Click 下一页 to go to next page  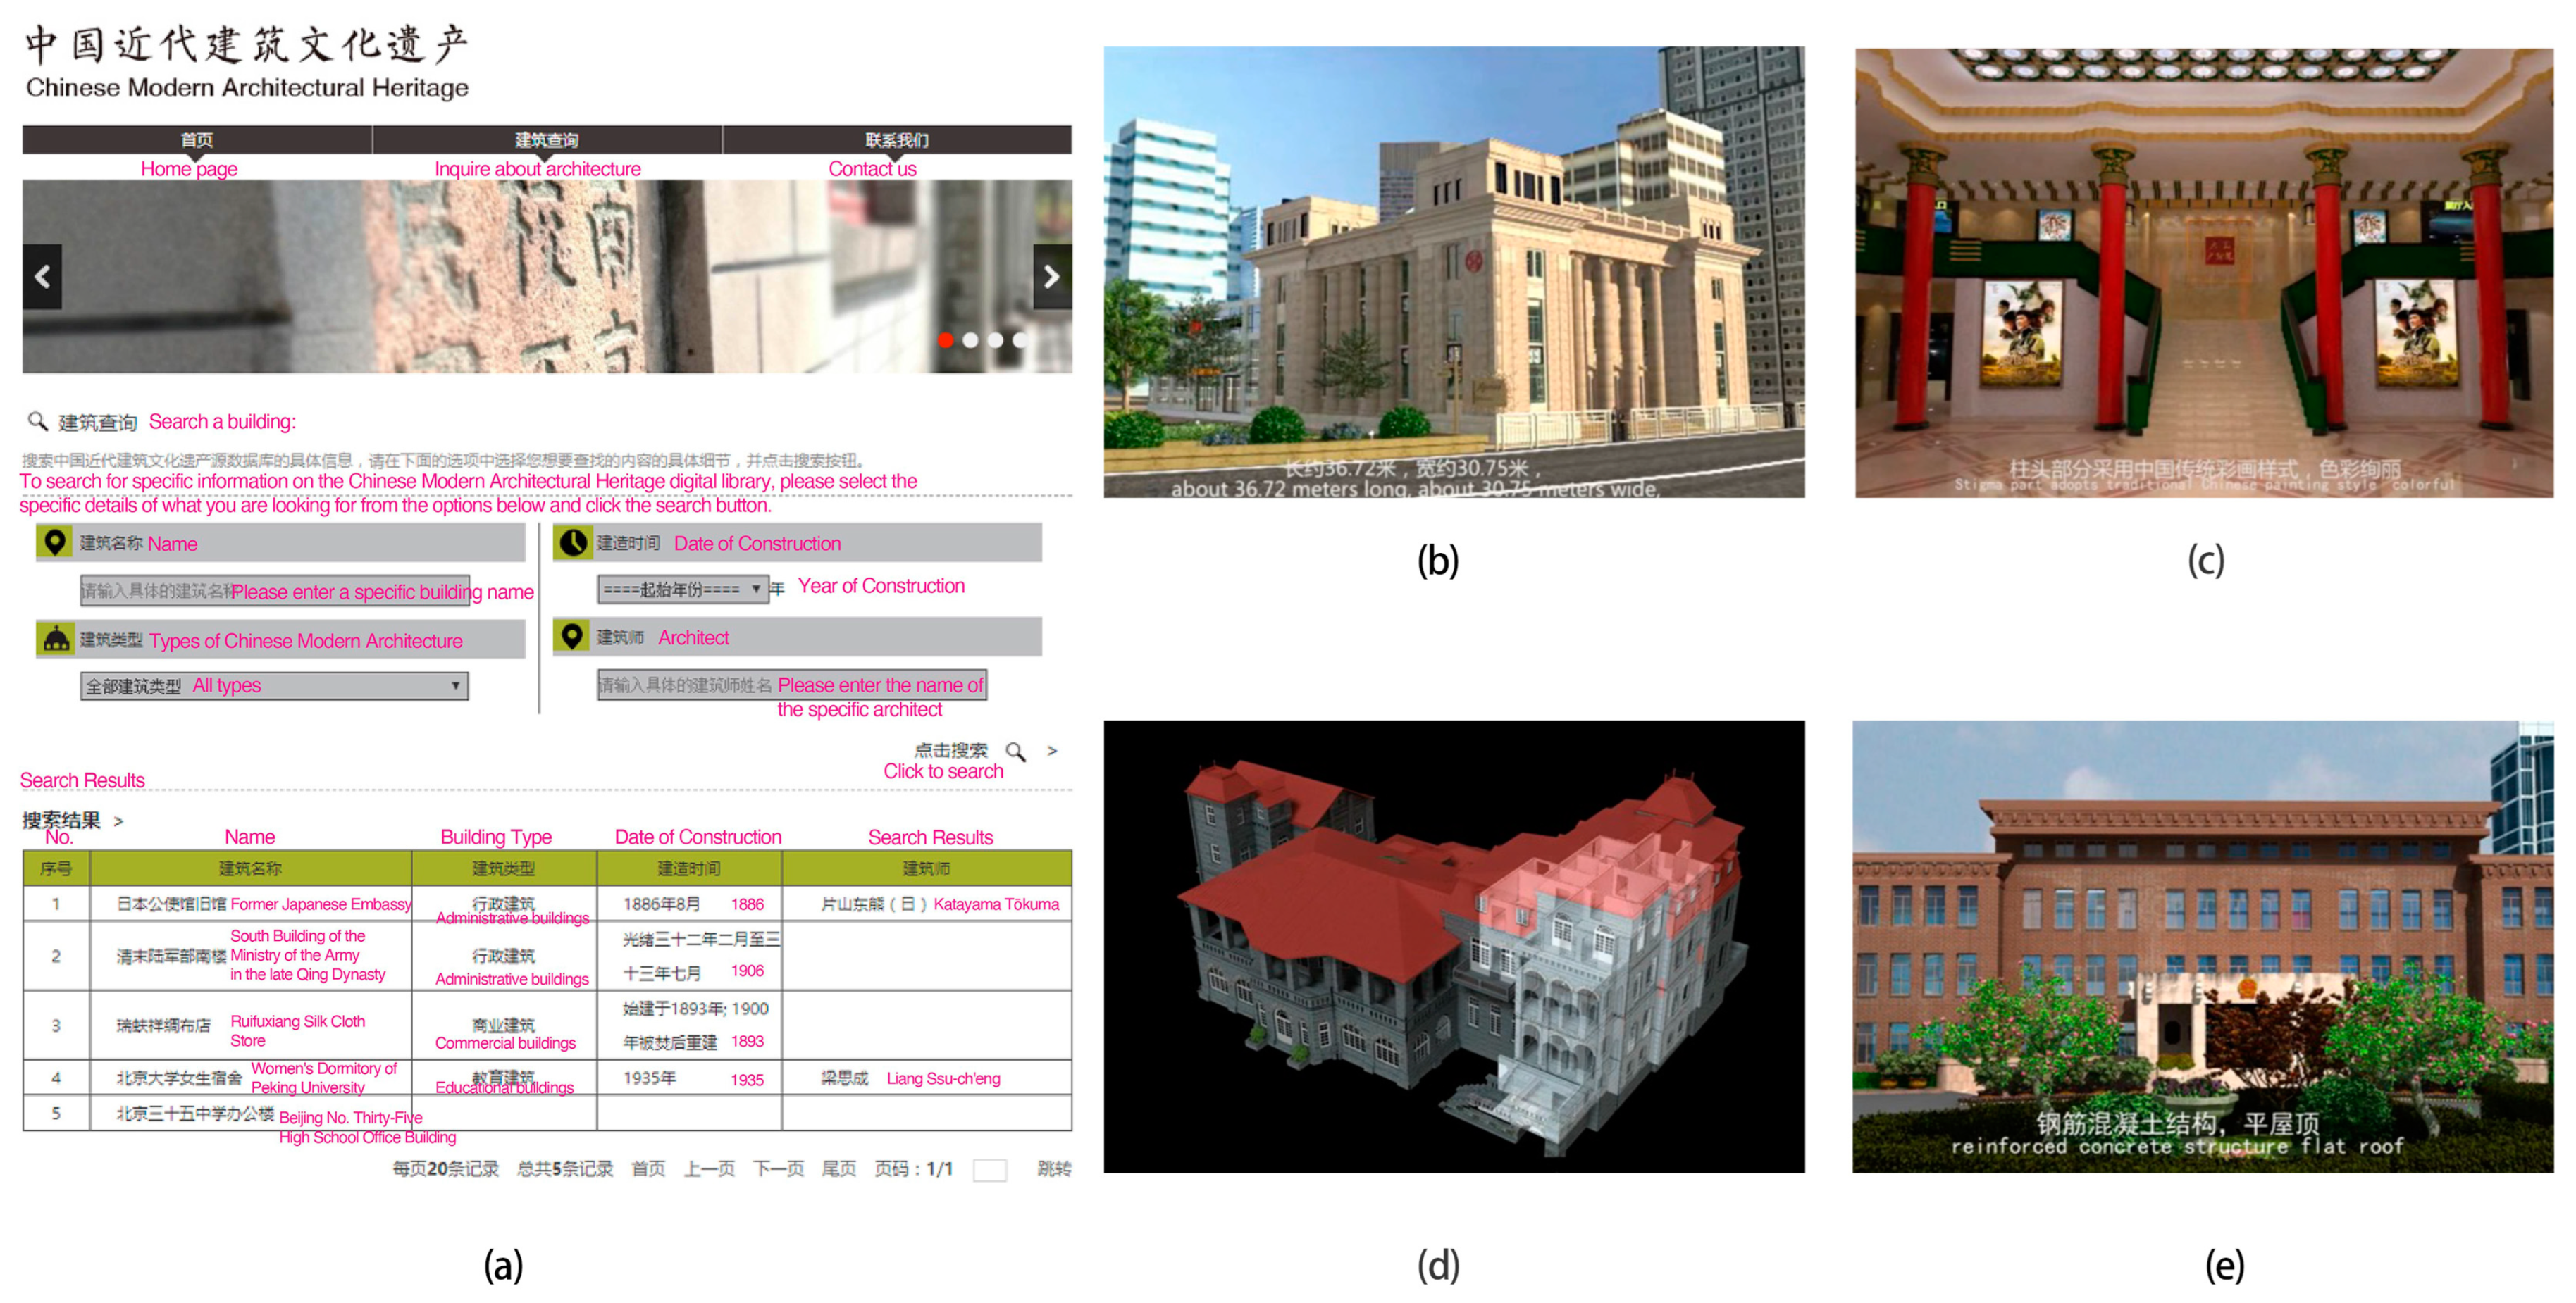(x=779, y=1167)
